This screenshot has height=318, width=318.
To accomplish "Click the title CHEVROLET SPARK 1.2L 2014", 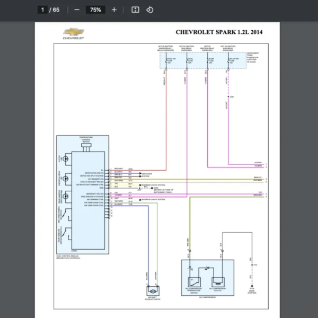I will (x=219, y=32).
